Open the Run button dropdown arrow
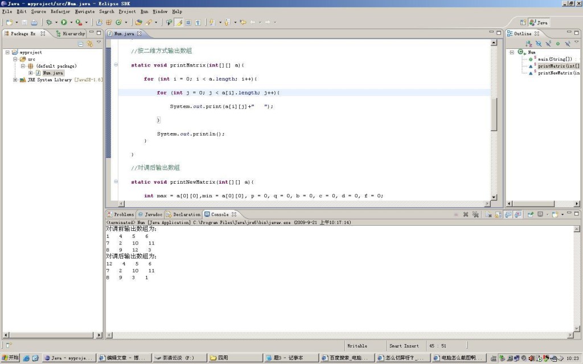Image resolution: width=583 pixels, height=364 pixels. 70,23
